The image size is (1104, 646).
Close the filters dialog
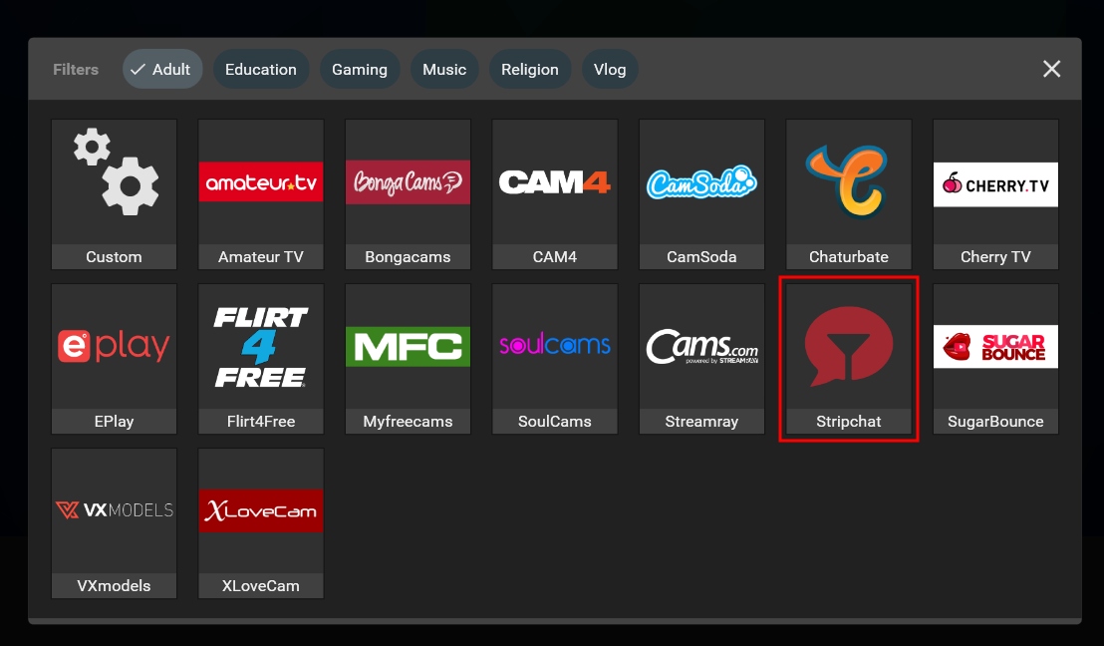[1051, 69]
